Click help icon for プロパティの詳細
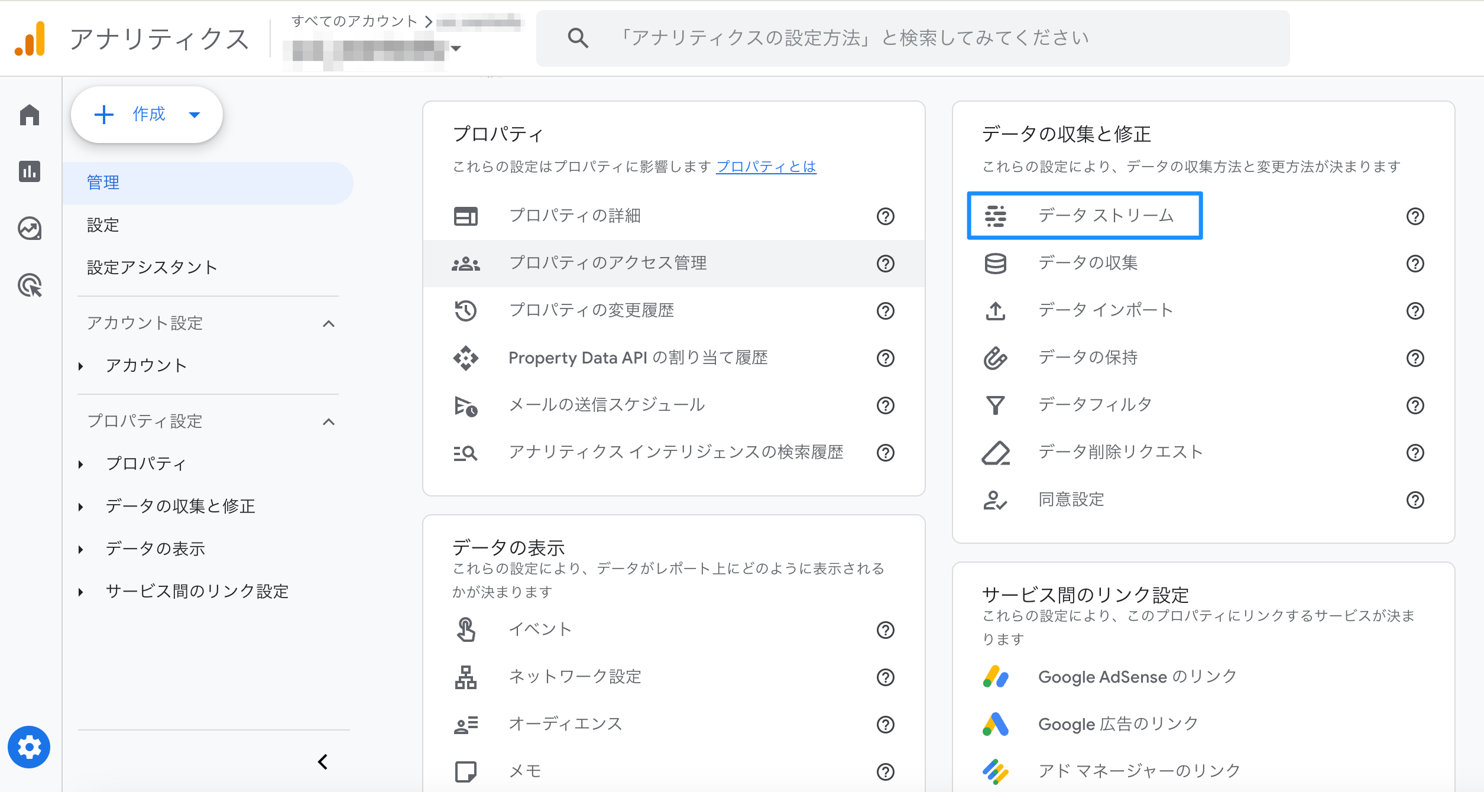Image resolution: width=1484 pixels, height=792 pixels. point(885,216)
